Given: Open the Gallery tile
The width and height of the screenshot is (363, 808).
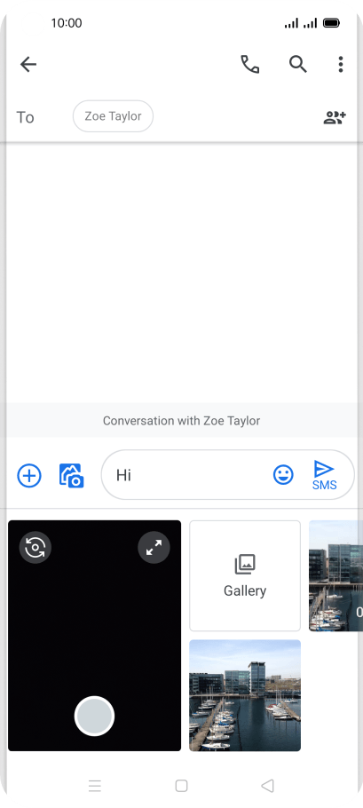Looking at the screenshot, I should click(x=245, y=575).
